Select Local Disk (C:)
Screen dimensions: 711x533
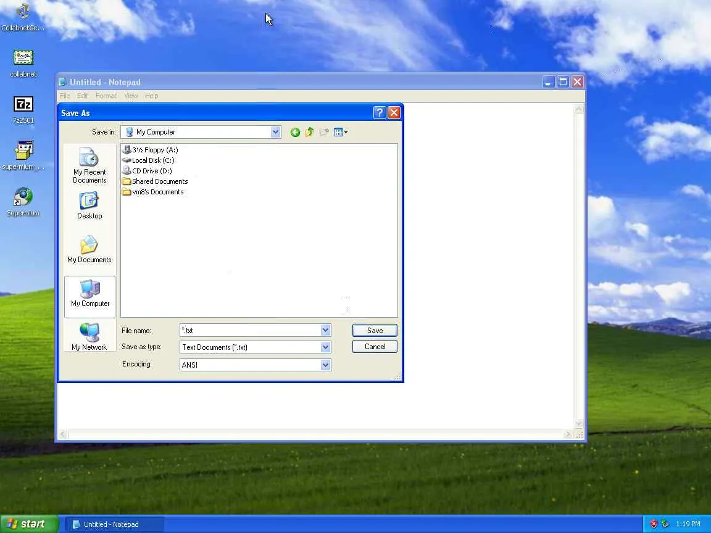(148, 160)
